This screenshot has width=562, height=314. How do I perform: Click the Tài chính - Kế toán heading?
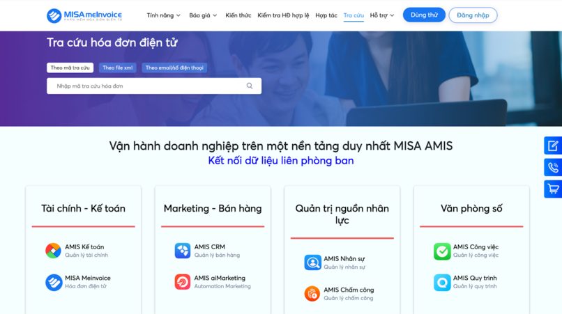click(x=83, y=208)
